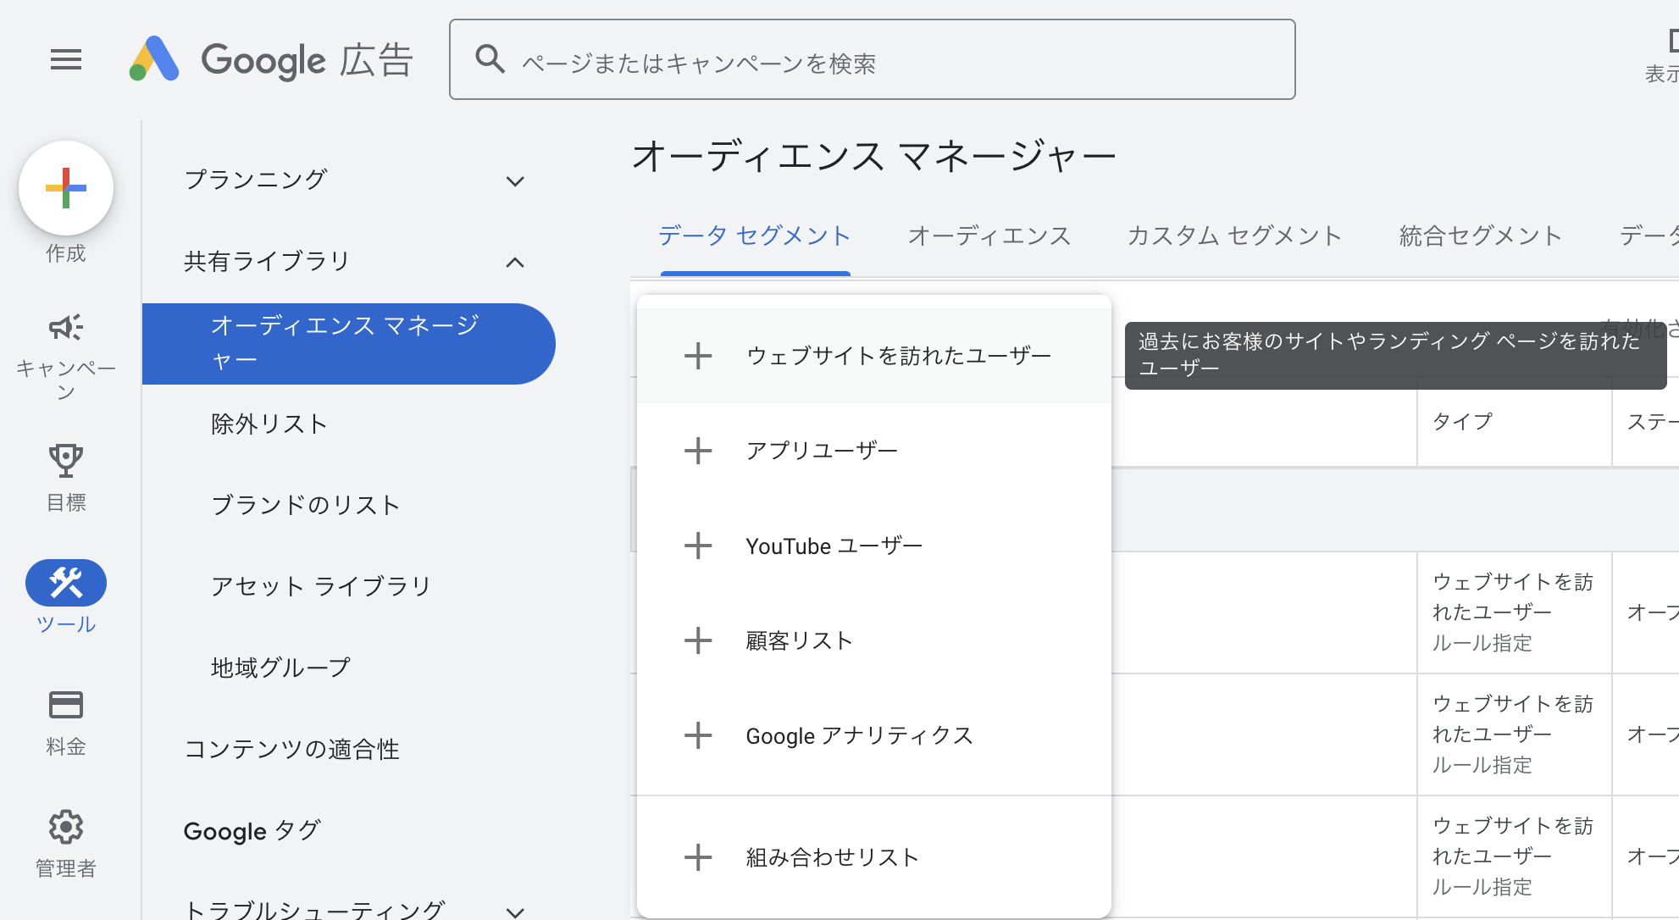This screenshot has height=920, width=1679.
Task: Click plus icon beside 顧客リスト
Action: coord(698,640)
